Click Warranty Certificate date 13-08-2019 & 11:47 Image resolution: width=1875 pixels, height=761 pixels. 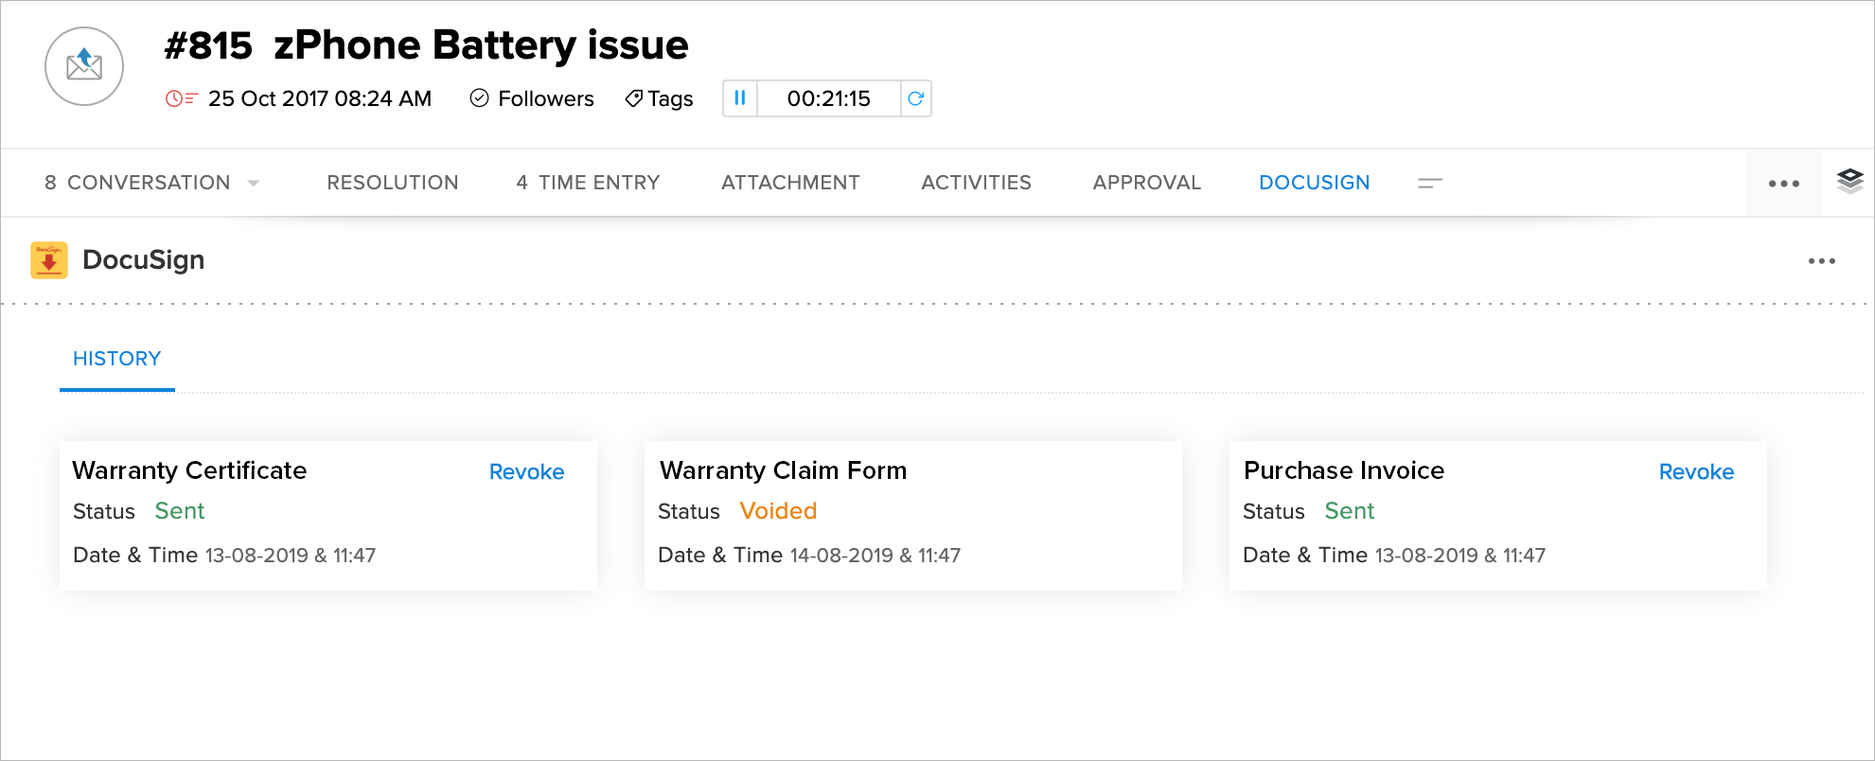tap(291, 556)
